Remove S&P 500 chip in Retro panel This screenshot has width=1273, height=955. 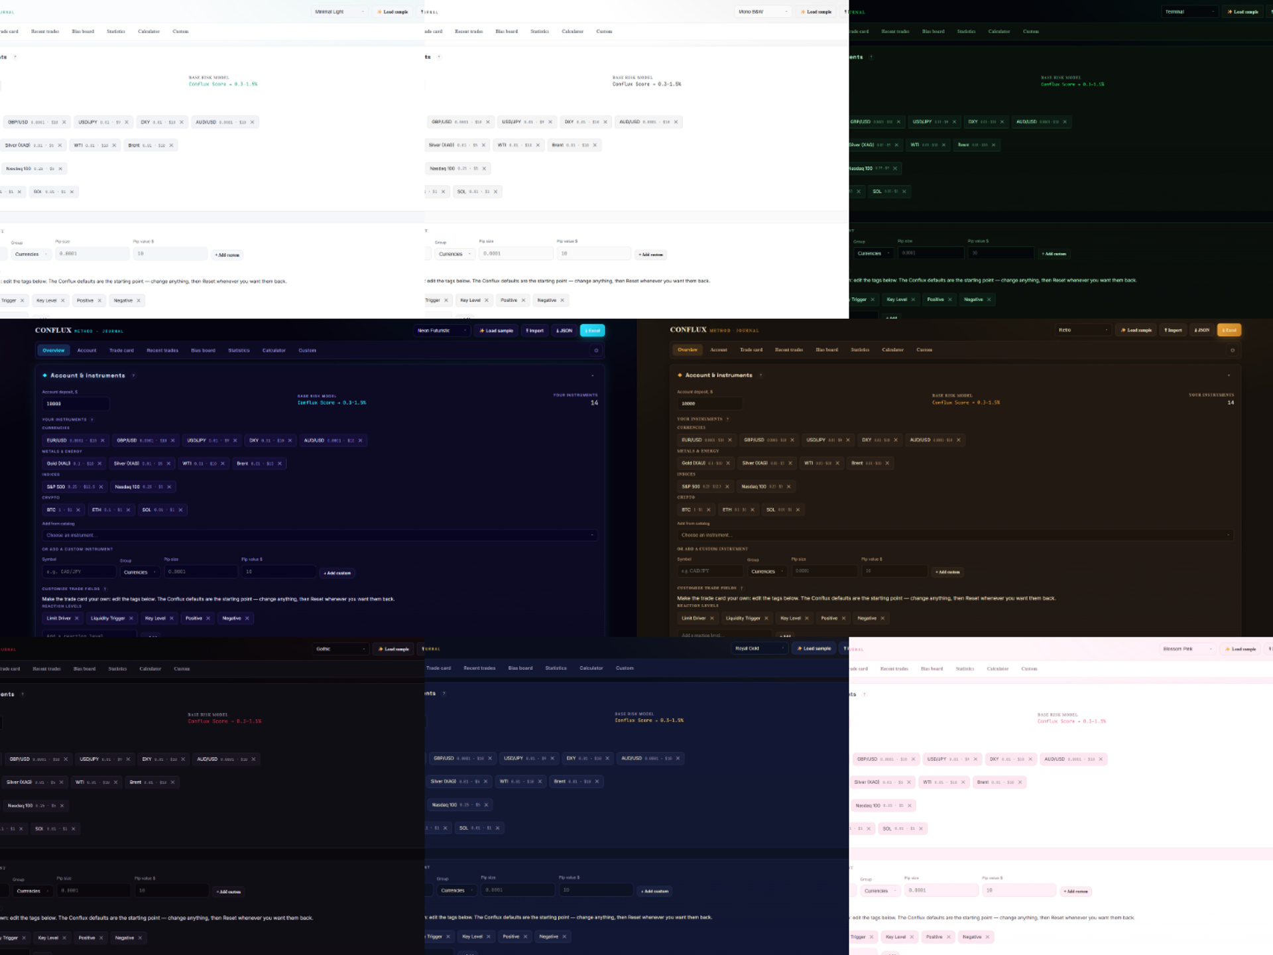727,487
